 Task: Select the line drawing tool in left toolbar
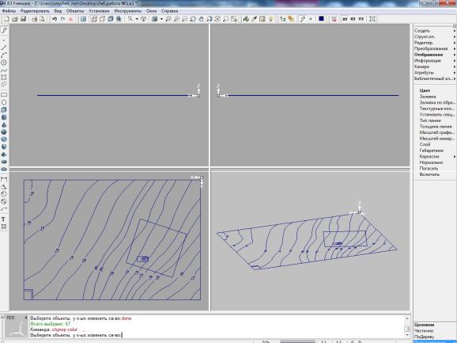point(4,48)
